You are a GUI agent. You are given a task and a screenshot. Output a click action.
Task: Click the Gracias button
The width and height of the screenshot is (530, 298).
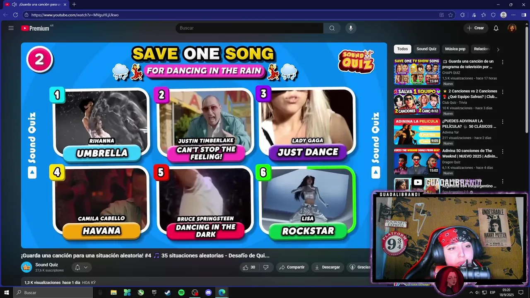[359, 267]
